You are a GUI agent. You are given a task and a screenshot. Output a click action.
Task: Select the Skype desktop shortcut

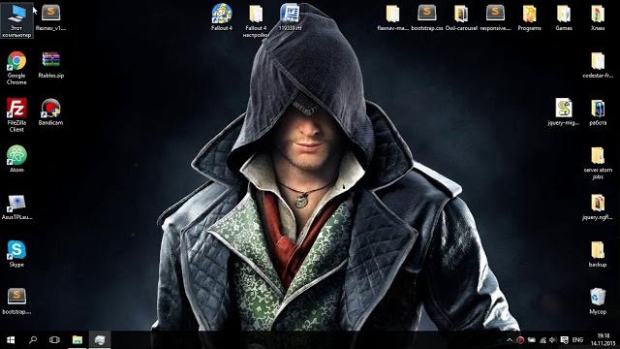pyautogui.click(x=16, y=253)
